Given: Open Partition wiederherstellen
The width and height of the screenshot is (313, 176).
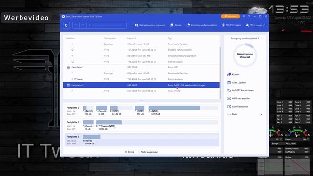Looking at the screenshot, I should pos(201,25).
